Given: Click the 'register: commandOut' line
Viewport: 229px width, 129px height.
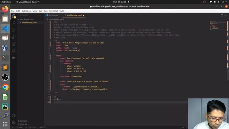Looking at the screenshot, I should [72, 76].
